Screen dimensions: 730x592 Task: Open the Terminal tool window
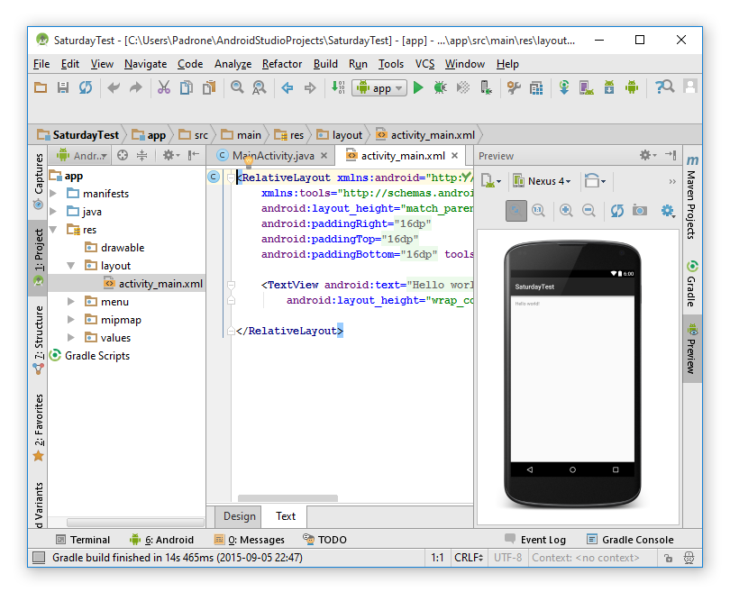(x=83, y=540)
